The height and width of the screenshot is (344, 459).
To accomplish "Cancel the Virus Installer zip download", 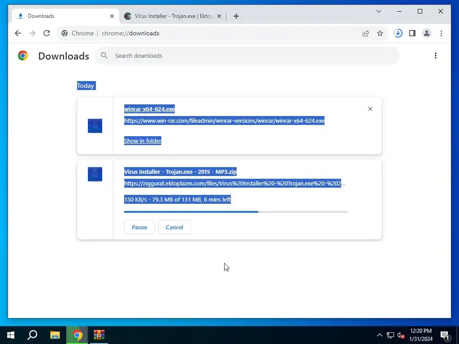I will coord(174,227).
